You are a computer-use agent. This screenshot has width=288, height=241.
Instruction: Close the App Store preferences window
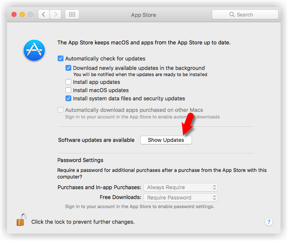[x=14, y=14]
